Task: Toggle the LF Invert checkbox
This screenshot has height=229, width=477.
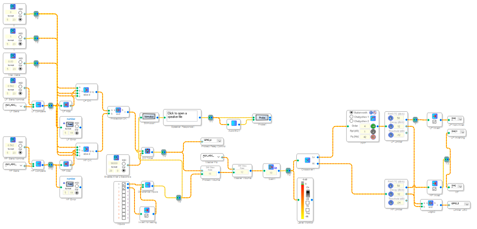Action: tap(434, 122)
